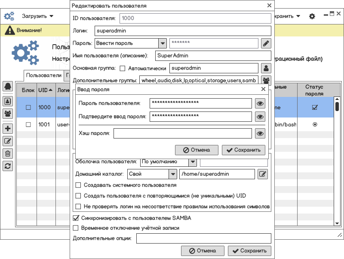Toggle block checkbox for user 1000
The height and width of the screenshot is (259, 344).
28,107
